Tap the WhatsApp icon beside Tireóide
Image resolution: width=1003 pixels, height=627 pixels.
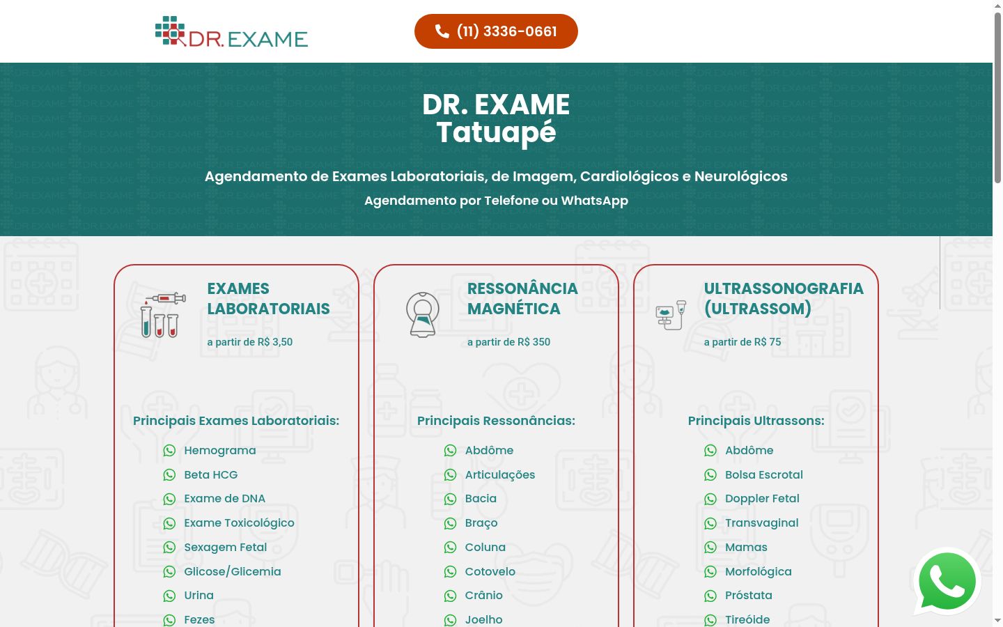click(x=710, y=620)
